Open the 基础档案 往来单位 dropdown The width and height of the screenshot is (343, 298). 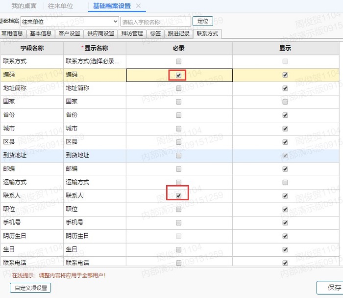tap(70, 22)
